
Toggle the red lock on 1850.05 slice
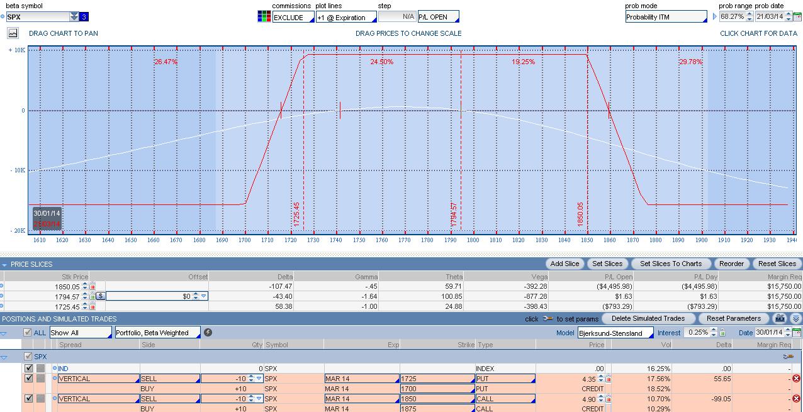pos(93,286)
